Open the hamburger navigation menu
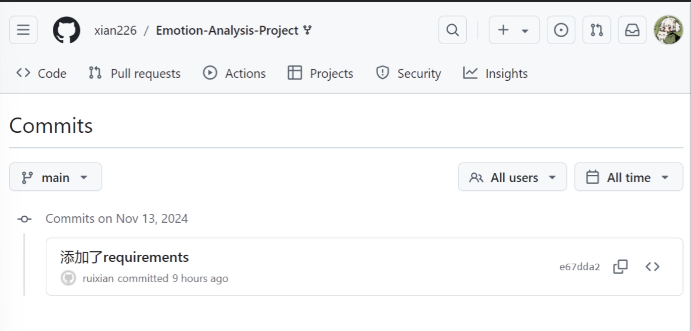 point(23,30)
